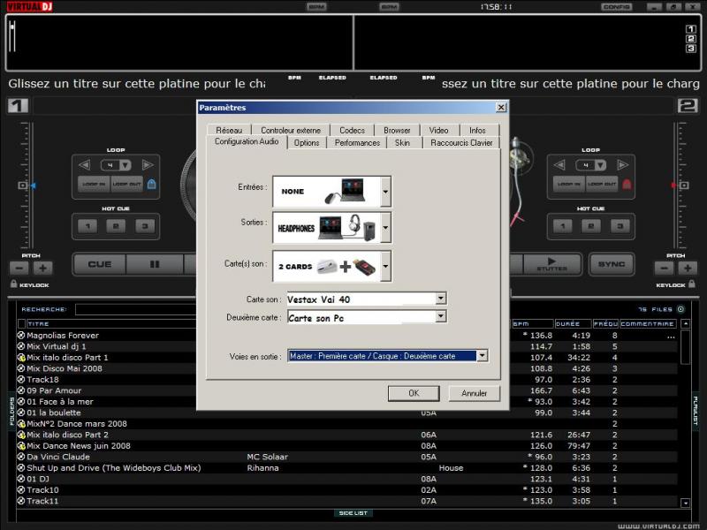The width and height of the screenshot is (707, 530).
Task: Open the Voies en sortie dropdown
Action: tap(483, 355)
